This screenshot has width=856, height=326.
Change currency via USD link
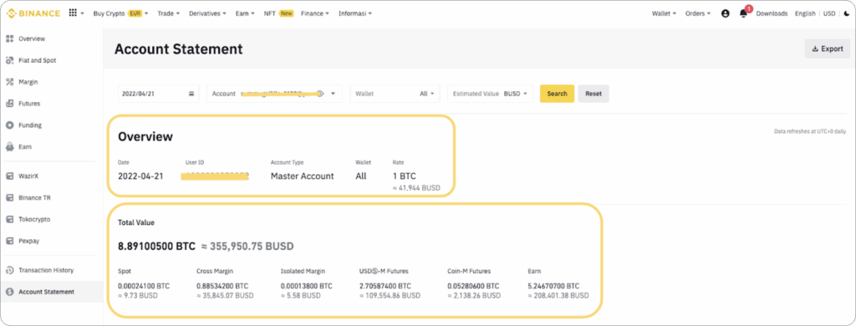point(829,13)
